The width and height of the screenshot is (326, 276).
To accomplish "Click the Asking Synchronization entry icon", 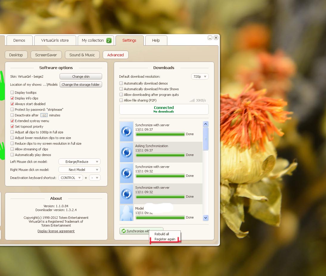I will point(127,152).
